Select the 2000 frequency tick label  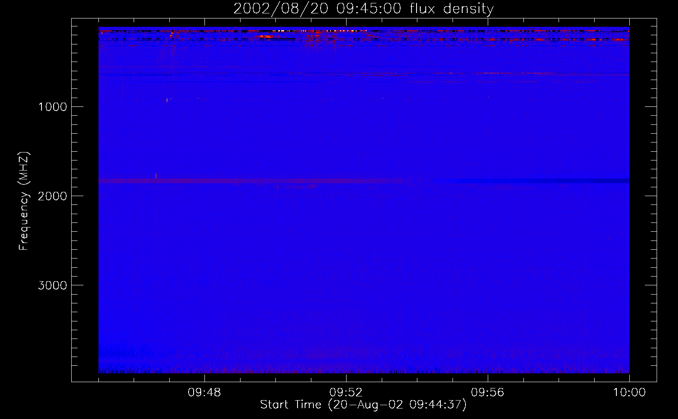coord(52,196)
